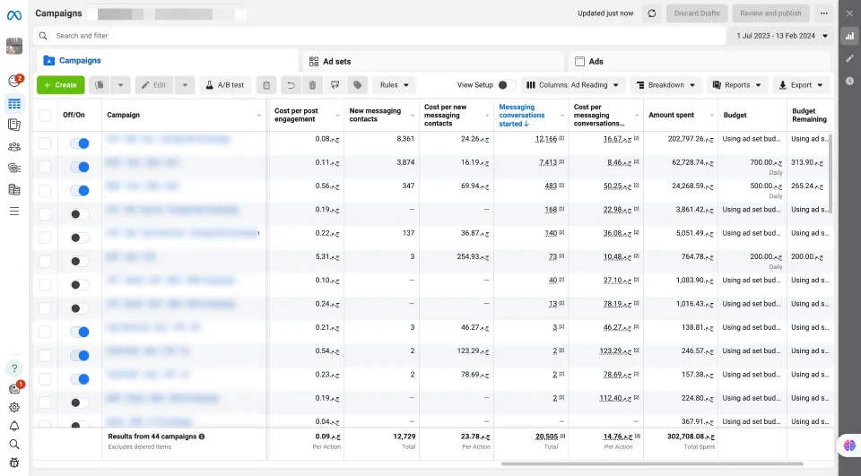Image resolution: width=861 pixels, height=476 pixels.
Task: Open the Help question mark icon
Action: 14,368
